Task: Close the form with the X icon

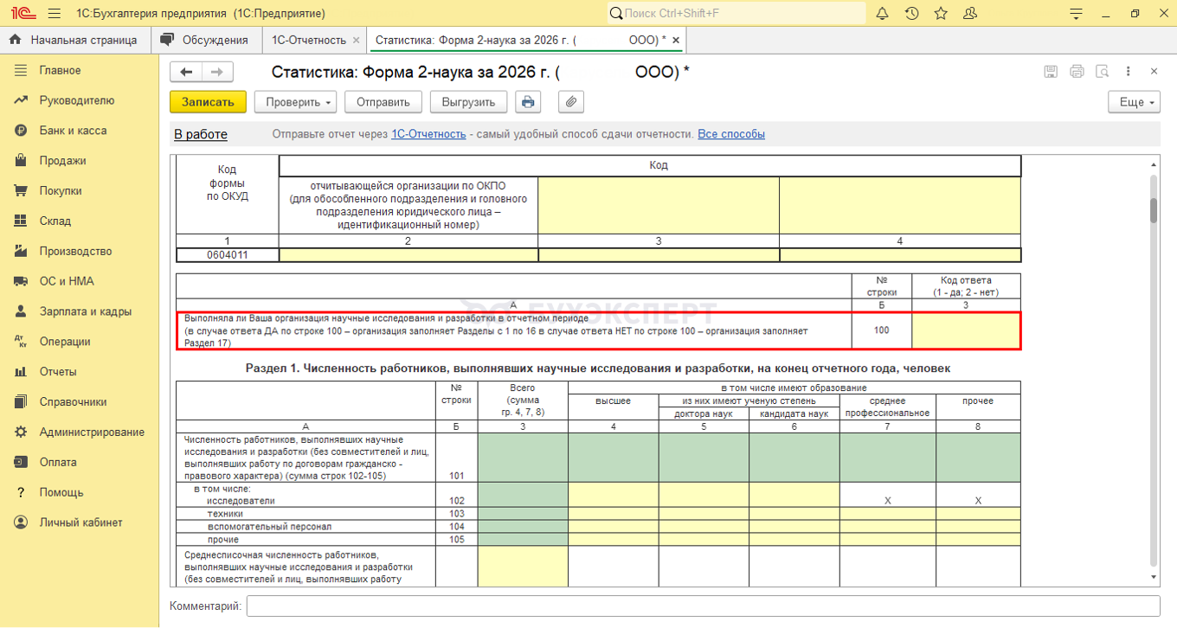Action: (1154, 72)
